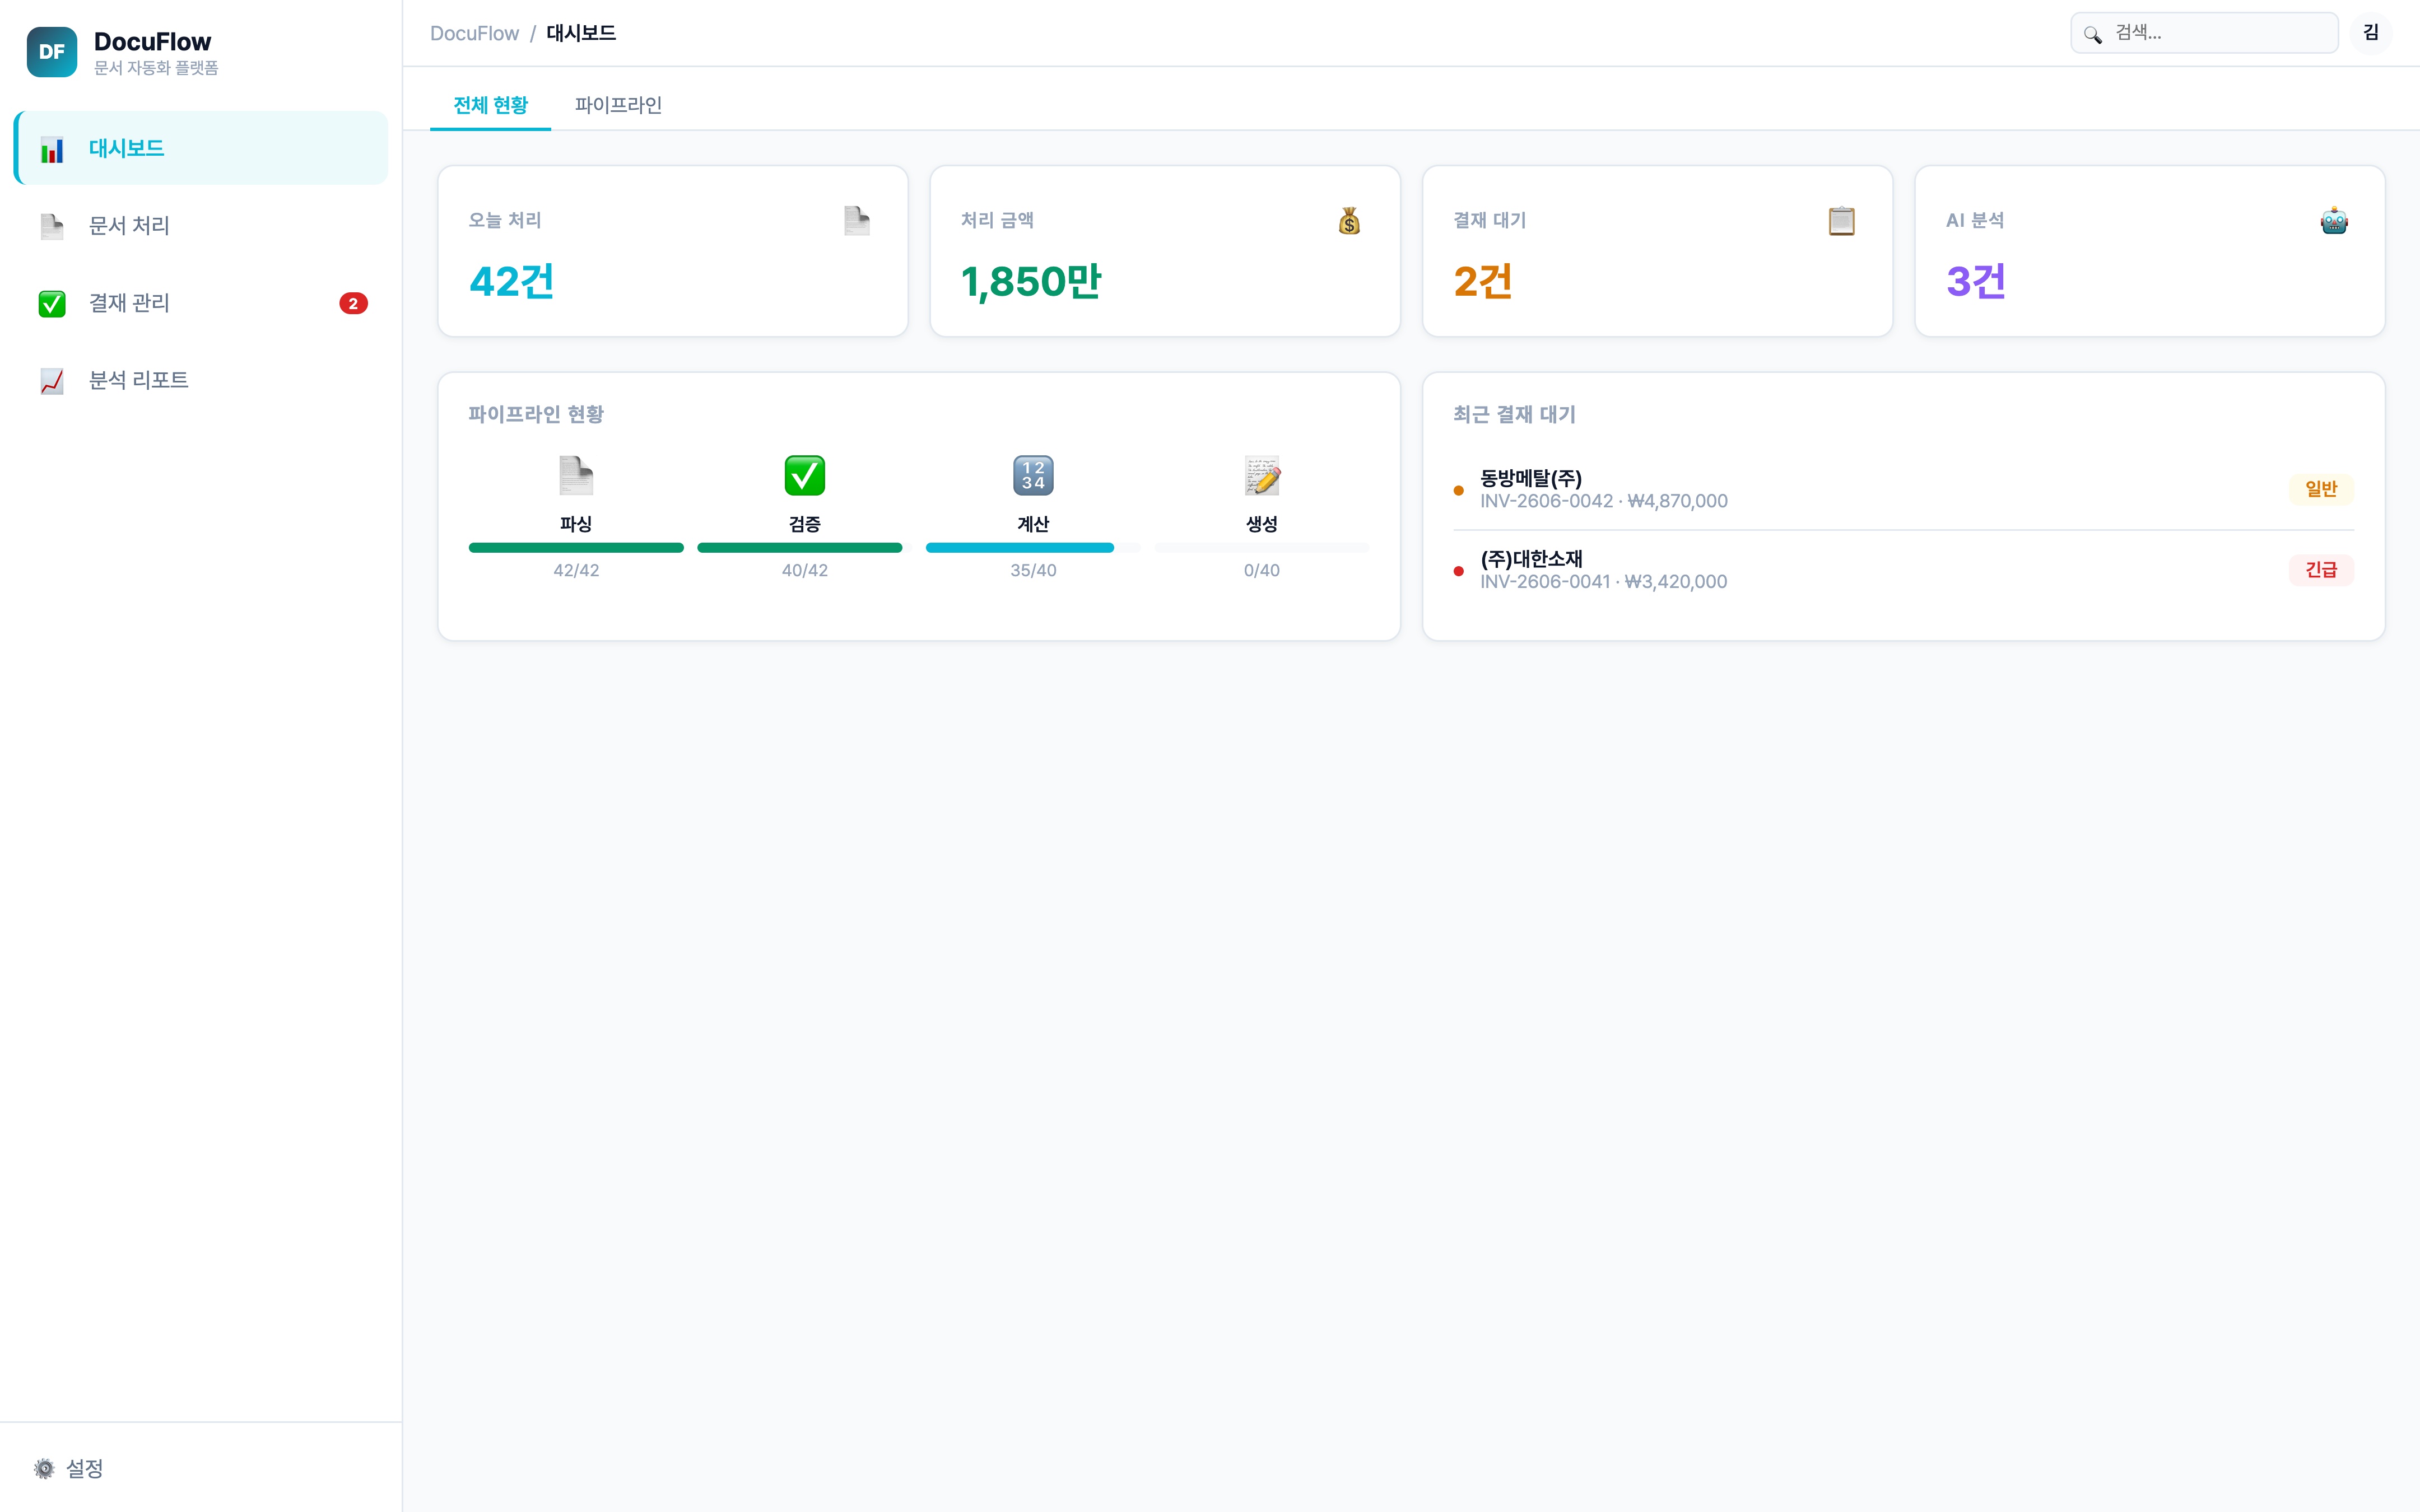Click the 계산 progress bar
Screen dimensions: 2420x1512
1032,548
